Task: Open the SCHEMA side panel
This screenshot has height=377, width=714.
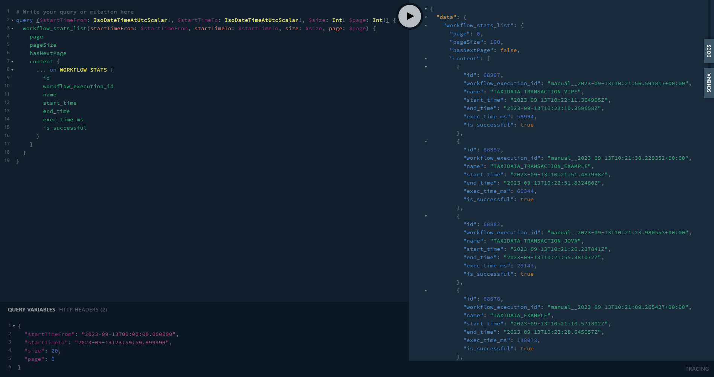Action: coord(708,83)
